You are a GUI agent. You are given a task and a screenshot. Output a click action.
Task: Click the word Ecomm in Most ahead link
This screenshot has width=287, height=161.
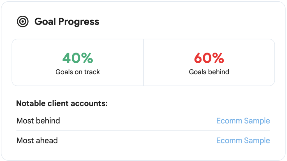click(229, 141)
